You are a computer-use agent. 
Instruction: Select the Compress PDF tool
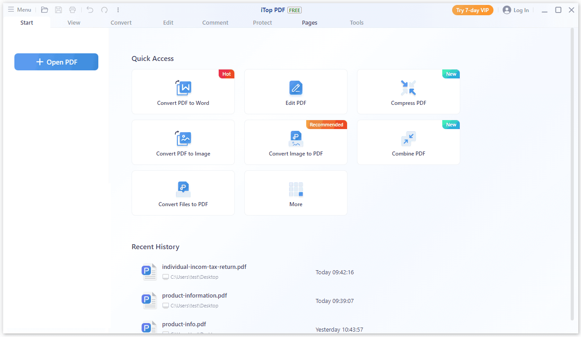pyautogui.click(x=408, y=92)
